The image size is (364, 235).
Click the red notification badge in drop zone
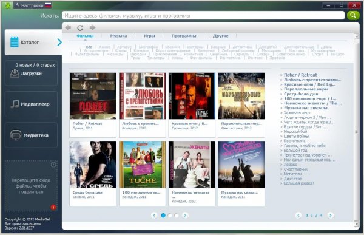click(53, 207)
